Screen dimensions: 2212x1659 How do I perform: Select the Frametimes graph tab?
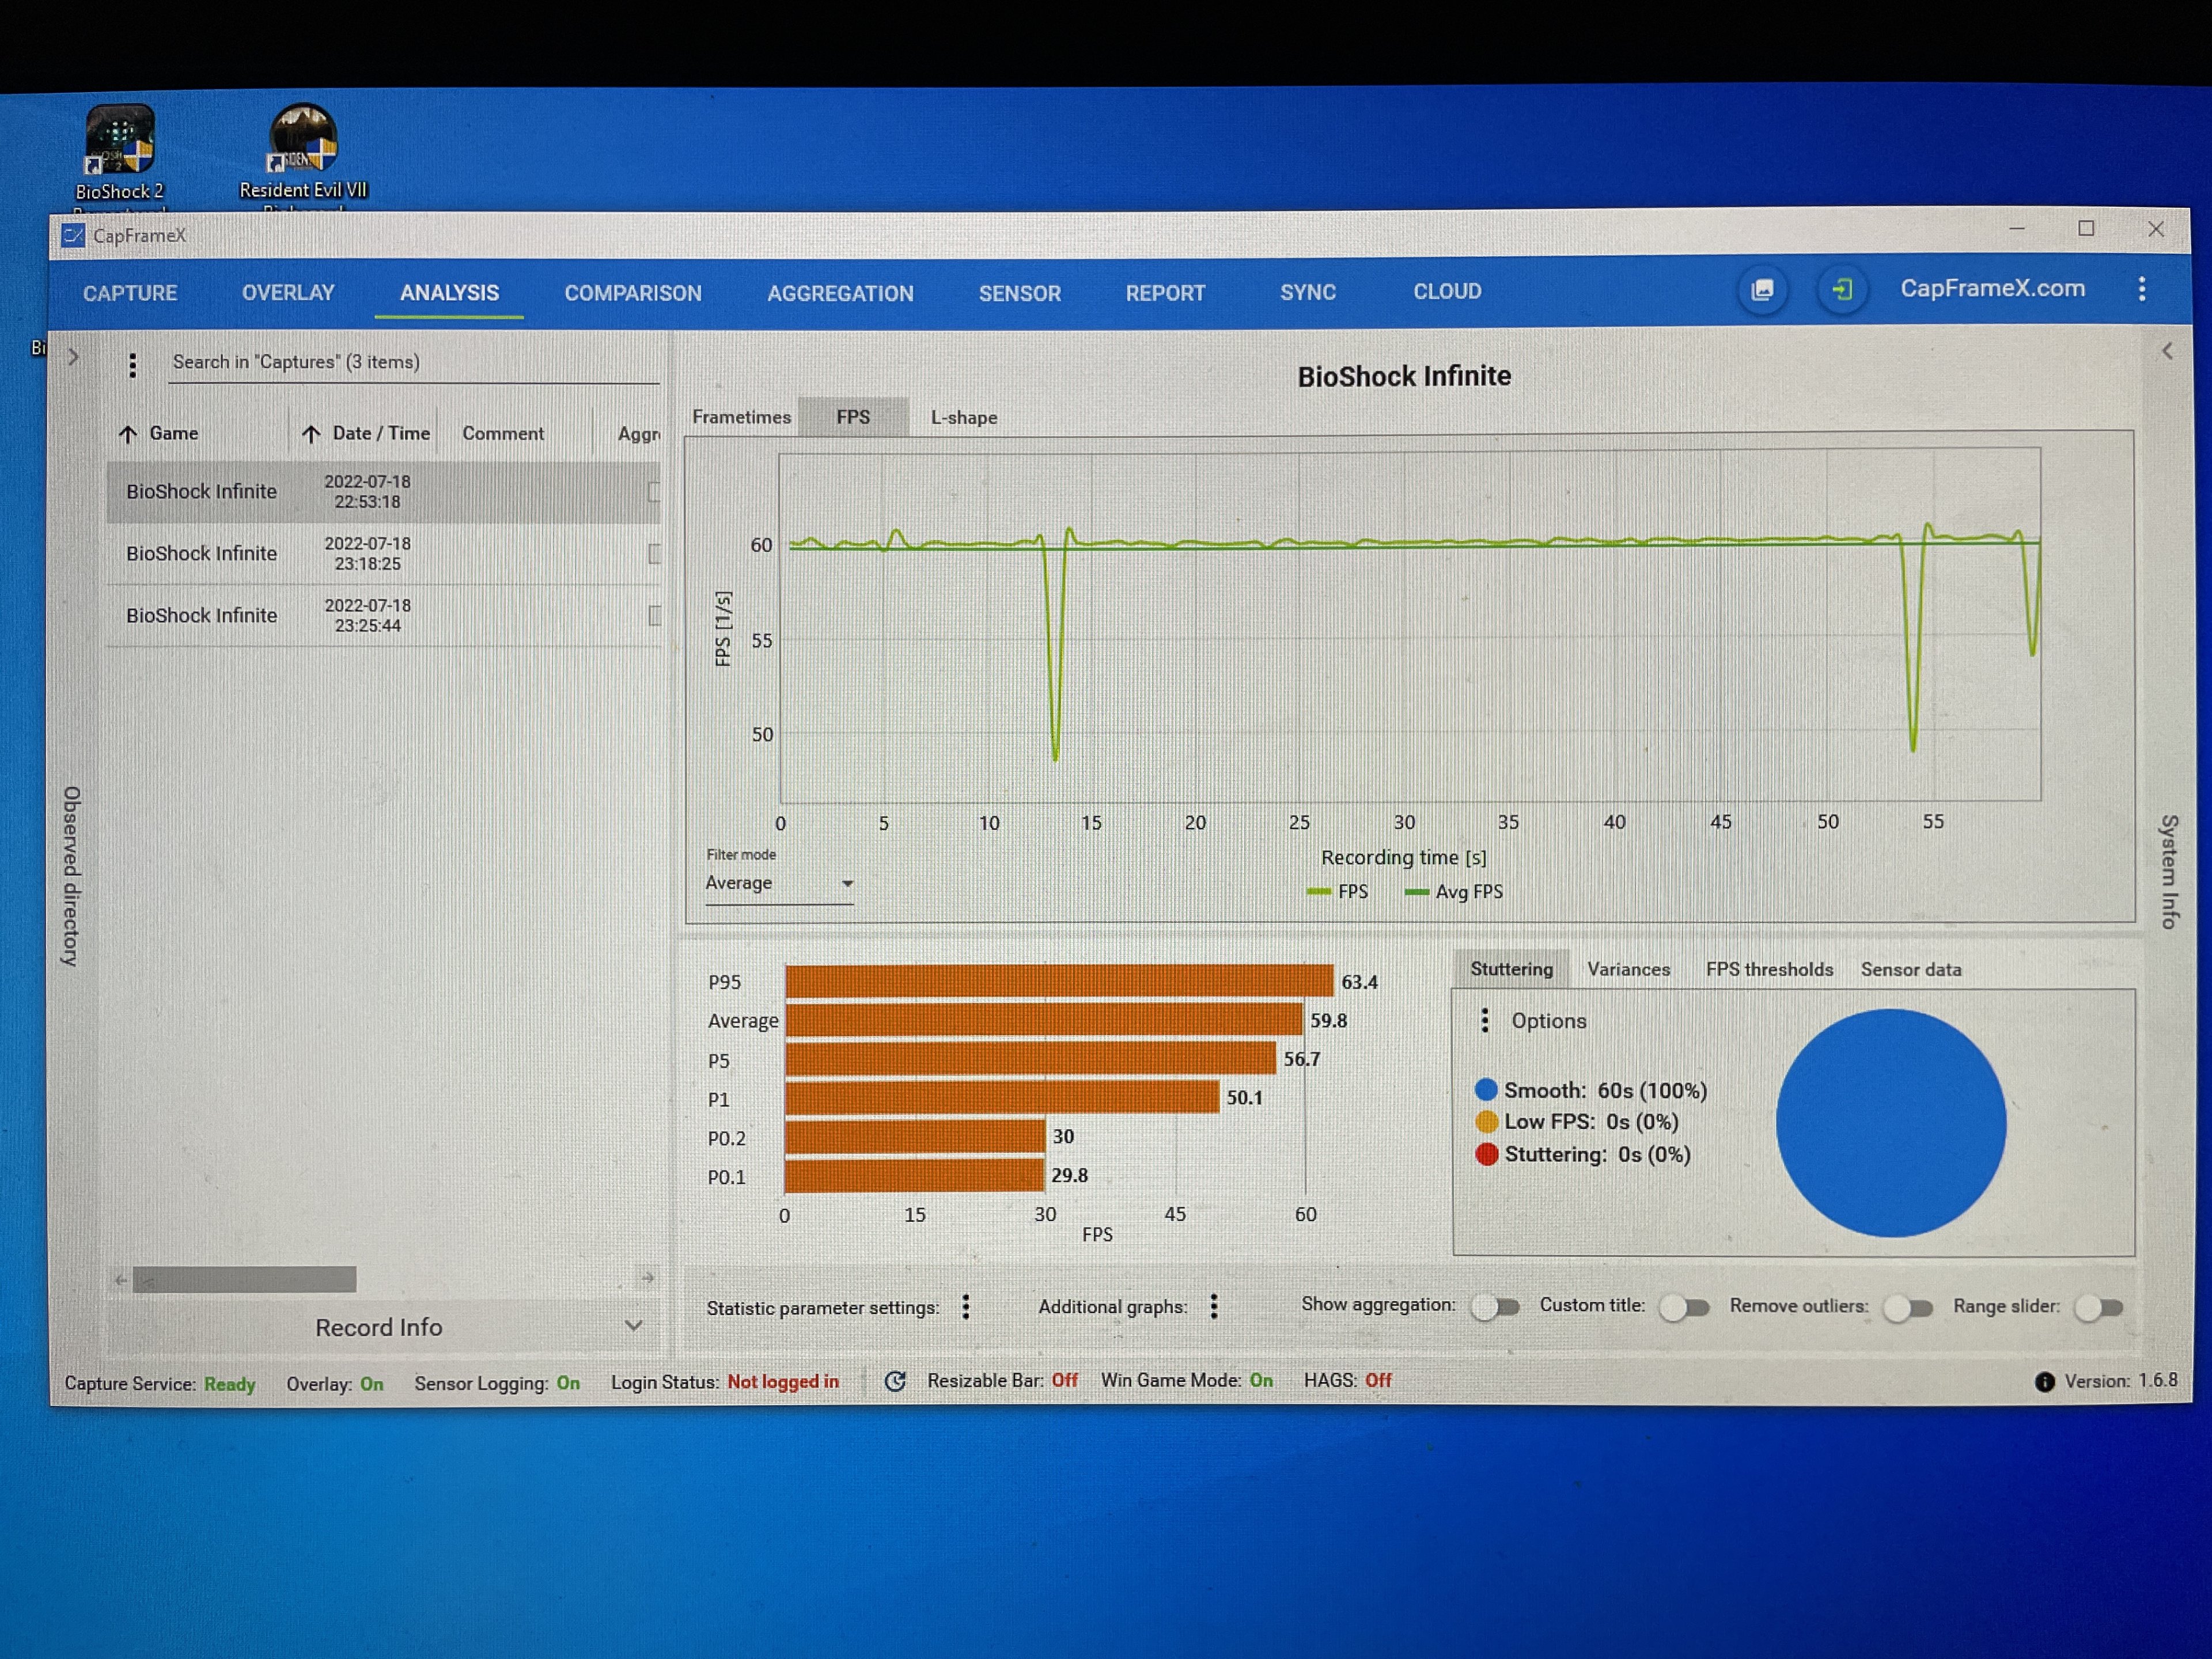(741, 417)
